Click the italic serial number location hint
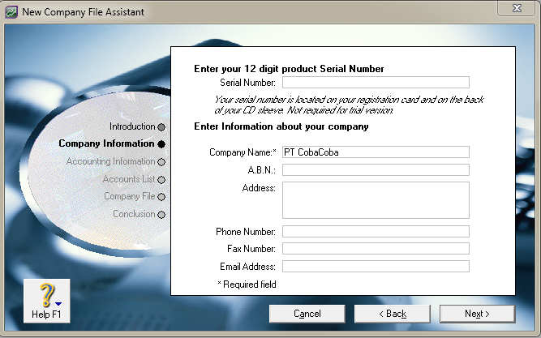 349,105
